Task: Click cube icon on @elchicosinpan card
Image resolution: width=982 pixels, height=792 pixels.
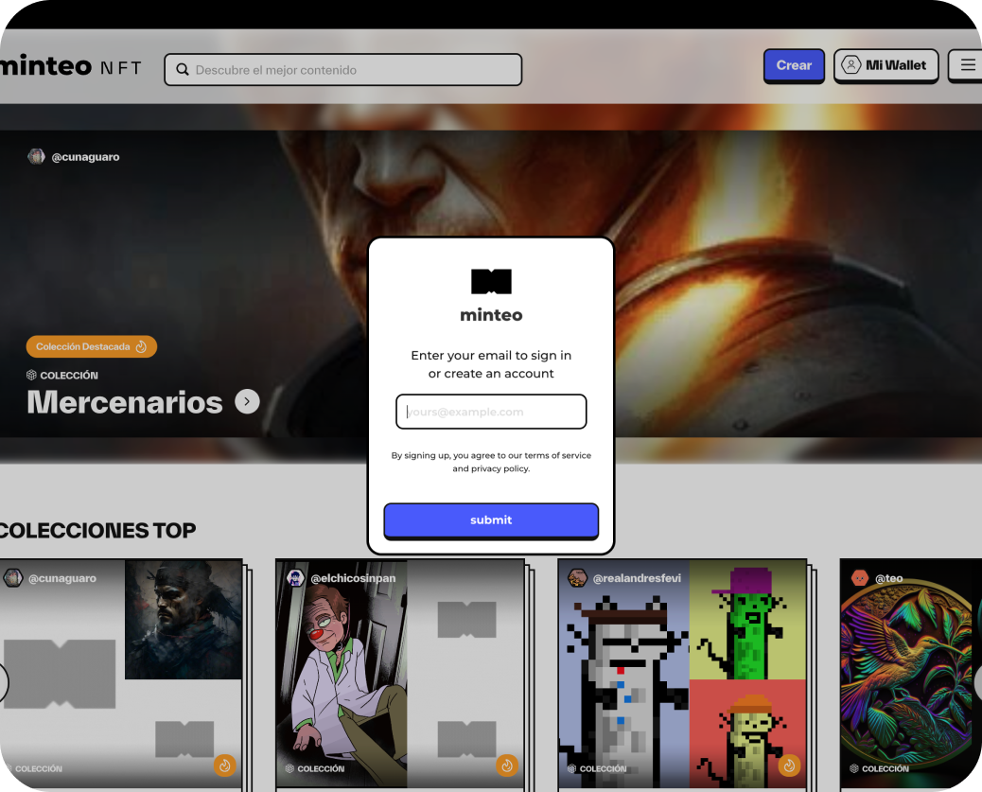Action: (x=289, y=768)
